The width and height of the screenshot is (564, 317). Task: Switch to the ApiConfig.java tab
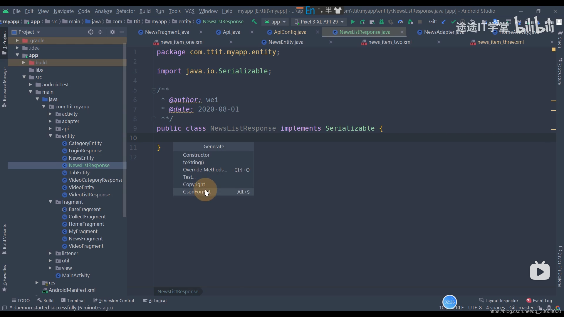(290, 32)
